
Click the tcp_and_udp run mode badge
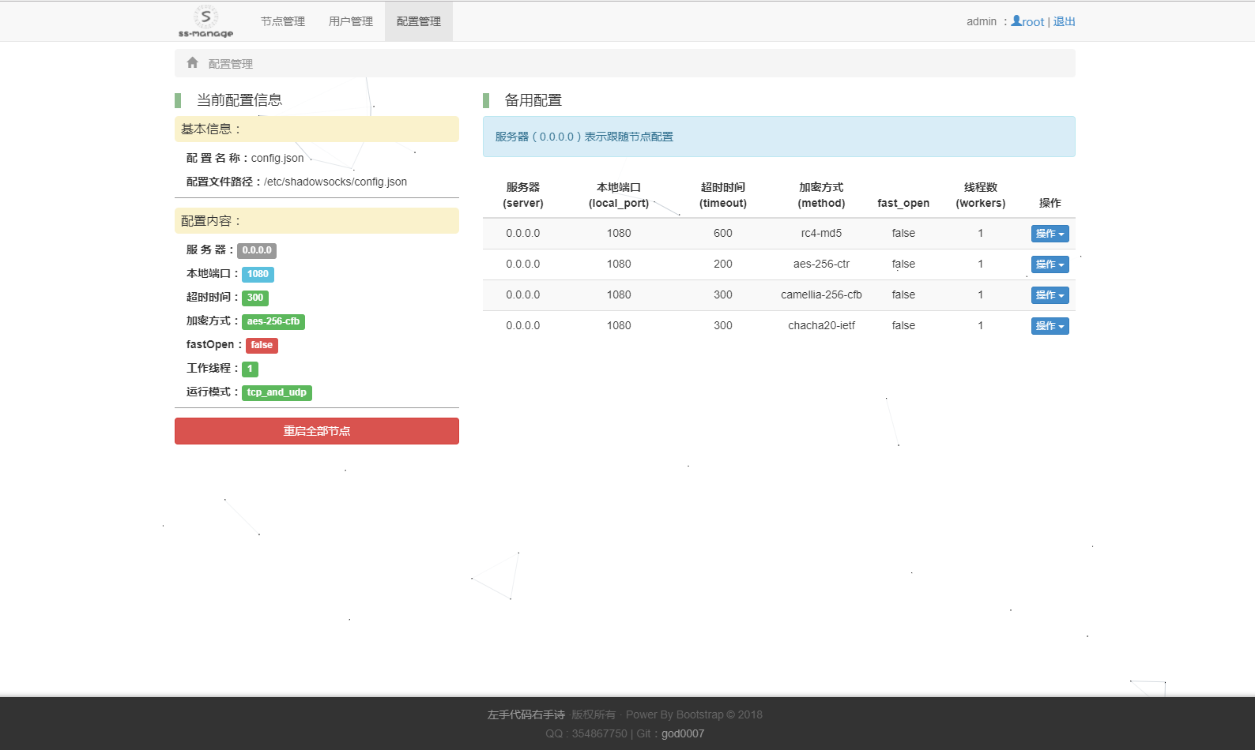(277, 392)
